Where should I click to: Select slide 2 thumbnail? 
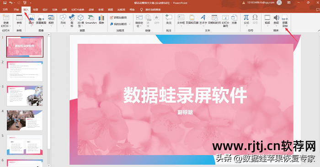[25, 71]
